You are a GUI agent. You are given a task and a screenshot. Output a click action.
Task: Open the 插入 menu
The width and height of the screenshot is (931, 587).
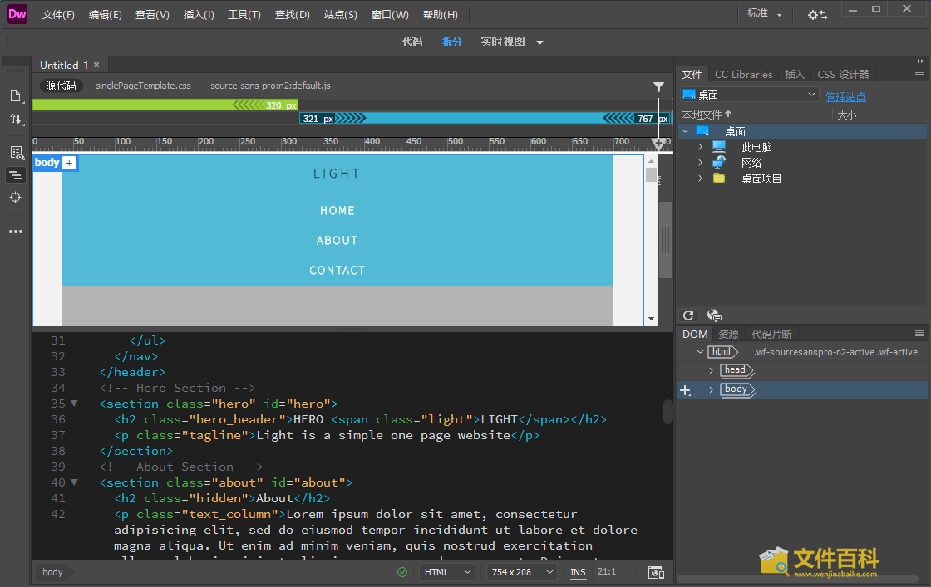pyautogui.click(x=199, y=15)
